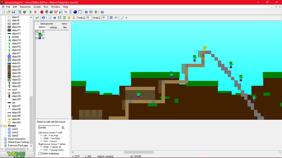Confirm room changes with green checkmark

coord(37,18)
